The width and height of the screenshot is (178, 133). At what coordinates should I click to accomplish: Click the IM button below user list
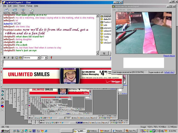[x=104, y=53]
